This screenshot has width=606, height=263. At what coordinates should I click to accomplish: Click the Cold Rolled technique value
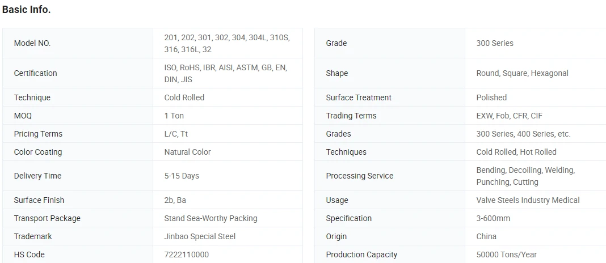pyautogui.click(x=184, y=97)
